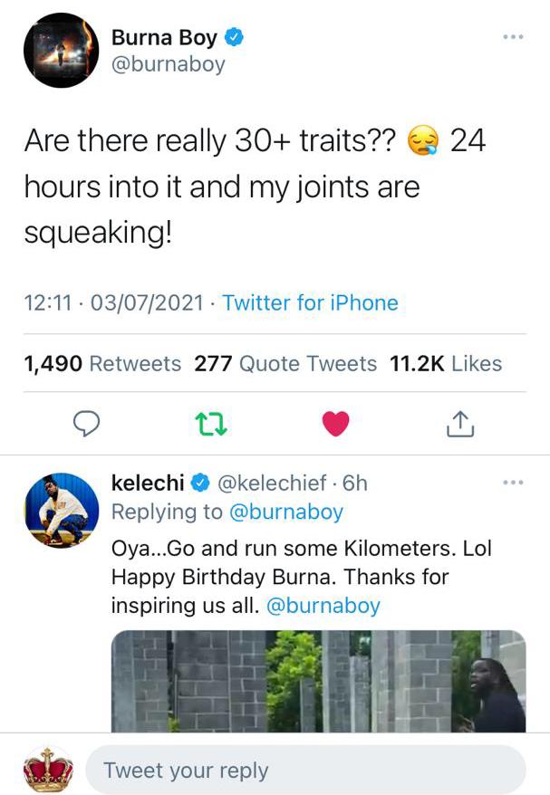Image resolution: width=550 pixels, height=795 pixels.
Task: Tap the crown avatar beside reply box
Action: tap(48, 770)
